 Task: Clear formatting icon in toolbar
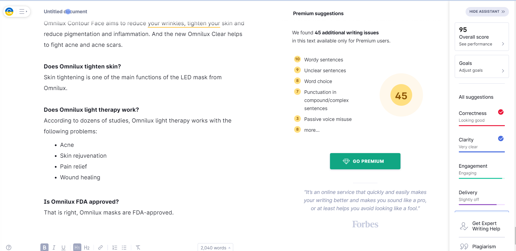point(138,247)
